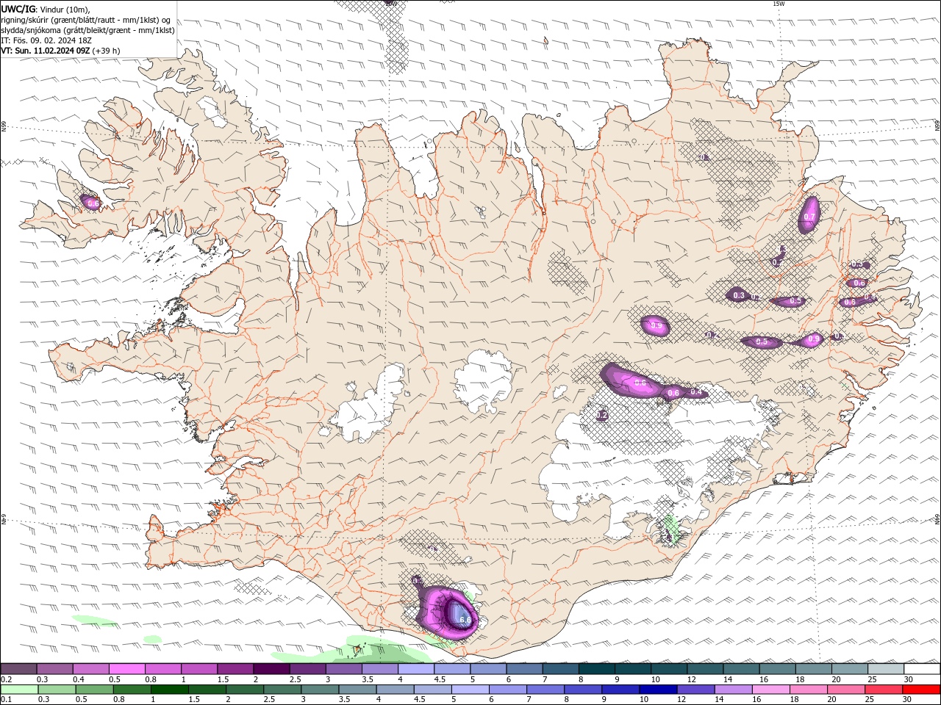Image resolution: width=941 pixels, height=705 pixels.
Task: Click the 'slydda/snjókoma' header line
Action: (x=87, y=30)
